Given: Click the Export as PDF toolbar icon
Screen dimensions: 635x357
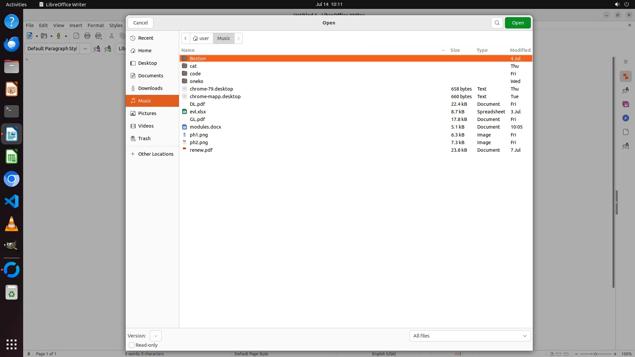Looking at the screenshot, I should coord(76,36).
